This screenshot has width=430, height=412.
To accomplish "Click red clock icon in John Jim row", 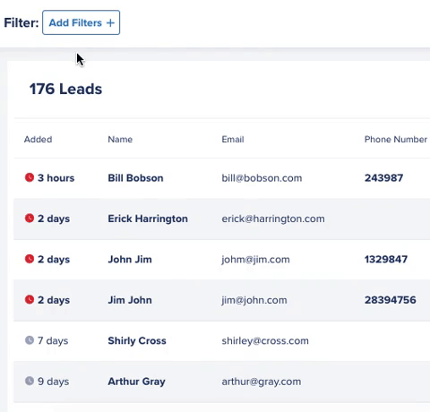I will (x=30, y=259).
